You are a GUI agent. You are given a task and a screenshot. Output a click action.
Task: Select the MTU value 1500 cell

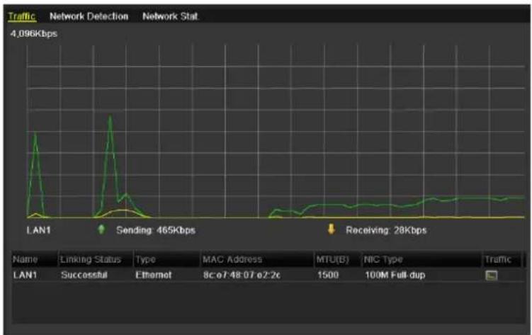[x=328, y=275]
